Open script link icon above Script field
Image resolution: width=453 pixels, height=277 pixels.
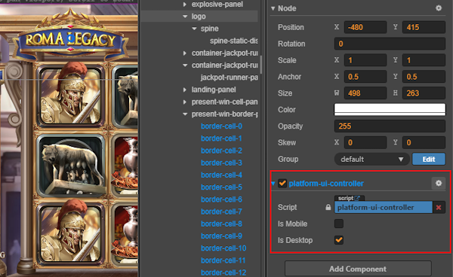357,198
